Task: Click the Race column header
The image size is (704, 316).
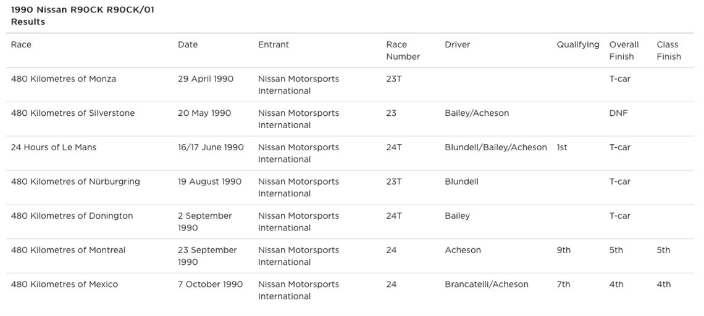Action: pyautogui.click(x=21, y=44)
